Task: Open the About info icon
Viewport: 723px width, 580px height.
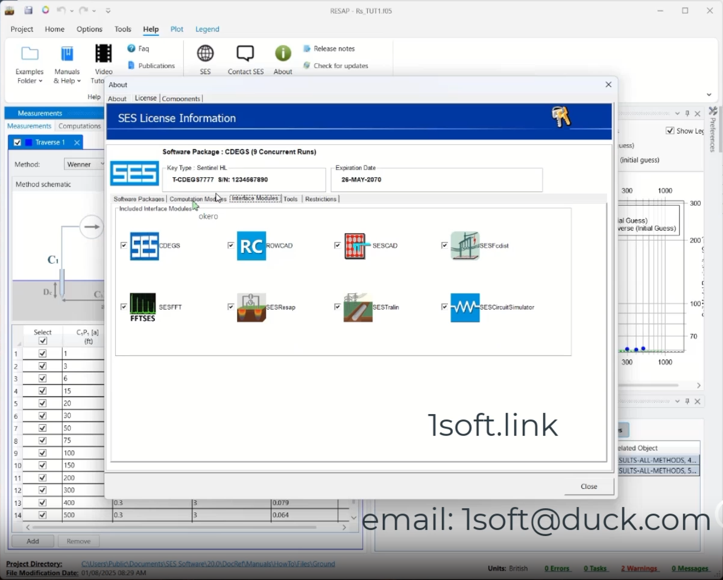Action: coord(283,54)
